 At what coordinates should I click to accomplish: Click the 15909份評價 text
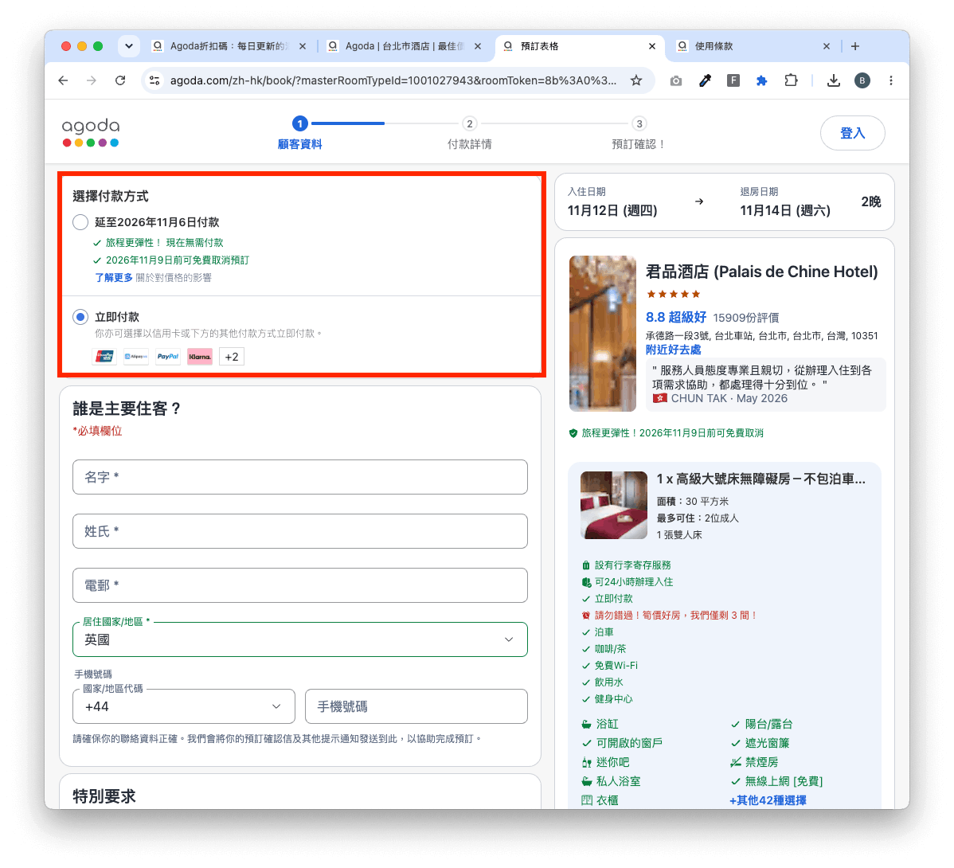click(746, 318)
